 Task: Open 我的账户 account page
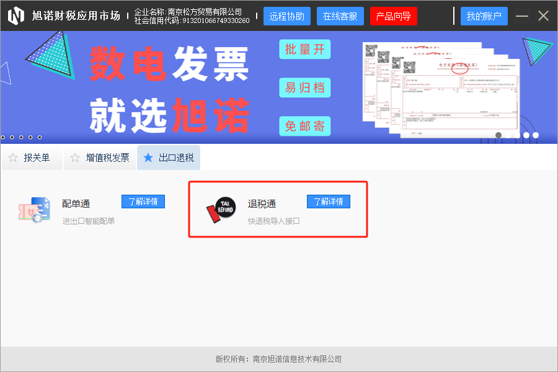point(484,16)
